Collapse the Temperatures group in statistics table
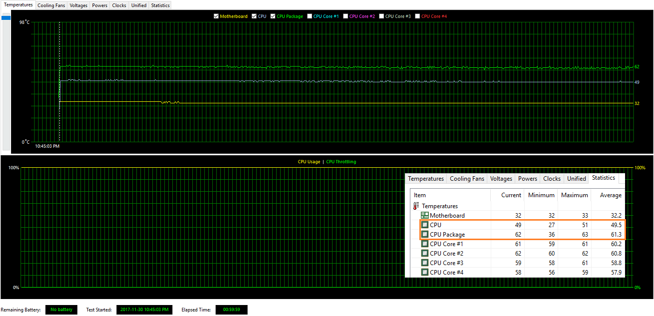 tap(439, 206)
